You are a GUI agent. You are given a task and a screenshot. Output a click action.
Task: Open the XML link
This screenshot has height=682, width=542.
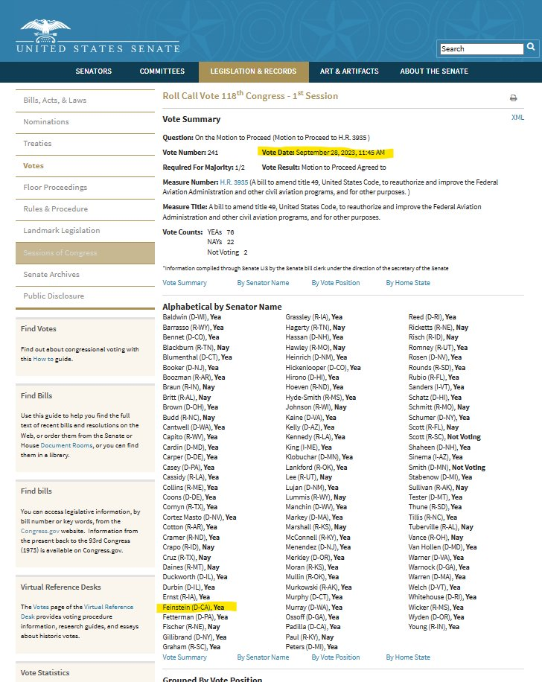tap(517, 118)
